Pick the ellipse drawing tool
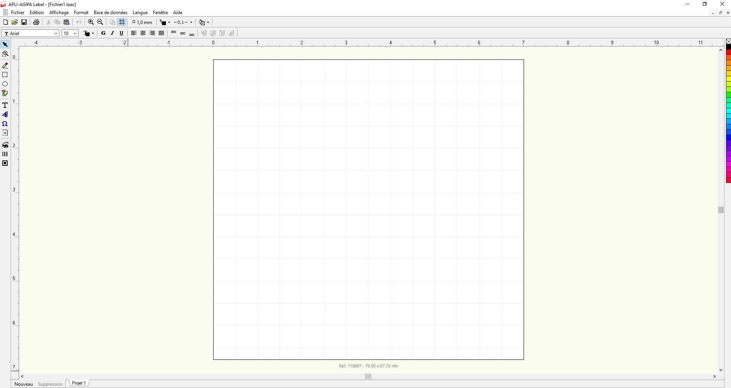Image resolution: width=731 pixels, height=388 pixels. pyautogui.click(x=5, y=84)
